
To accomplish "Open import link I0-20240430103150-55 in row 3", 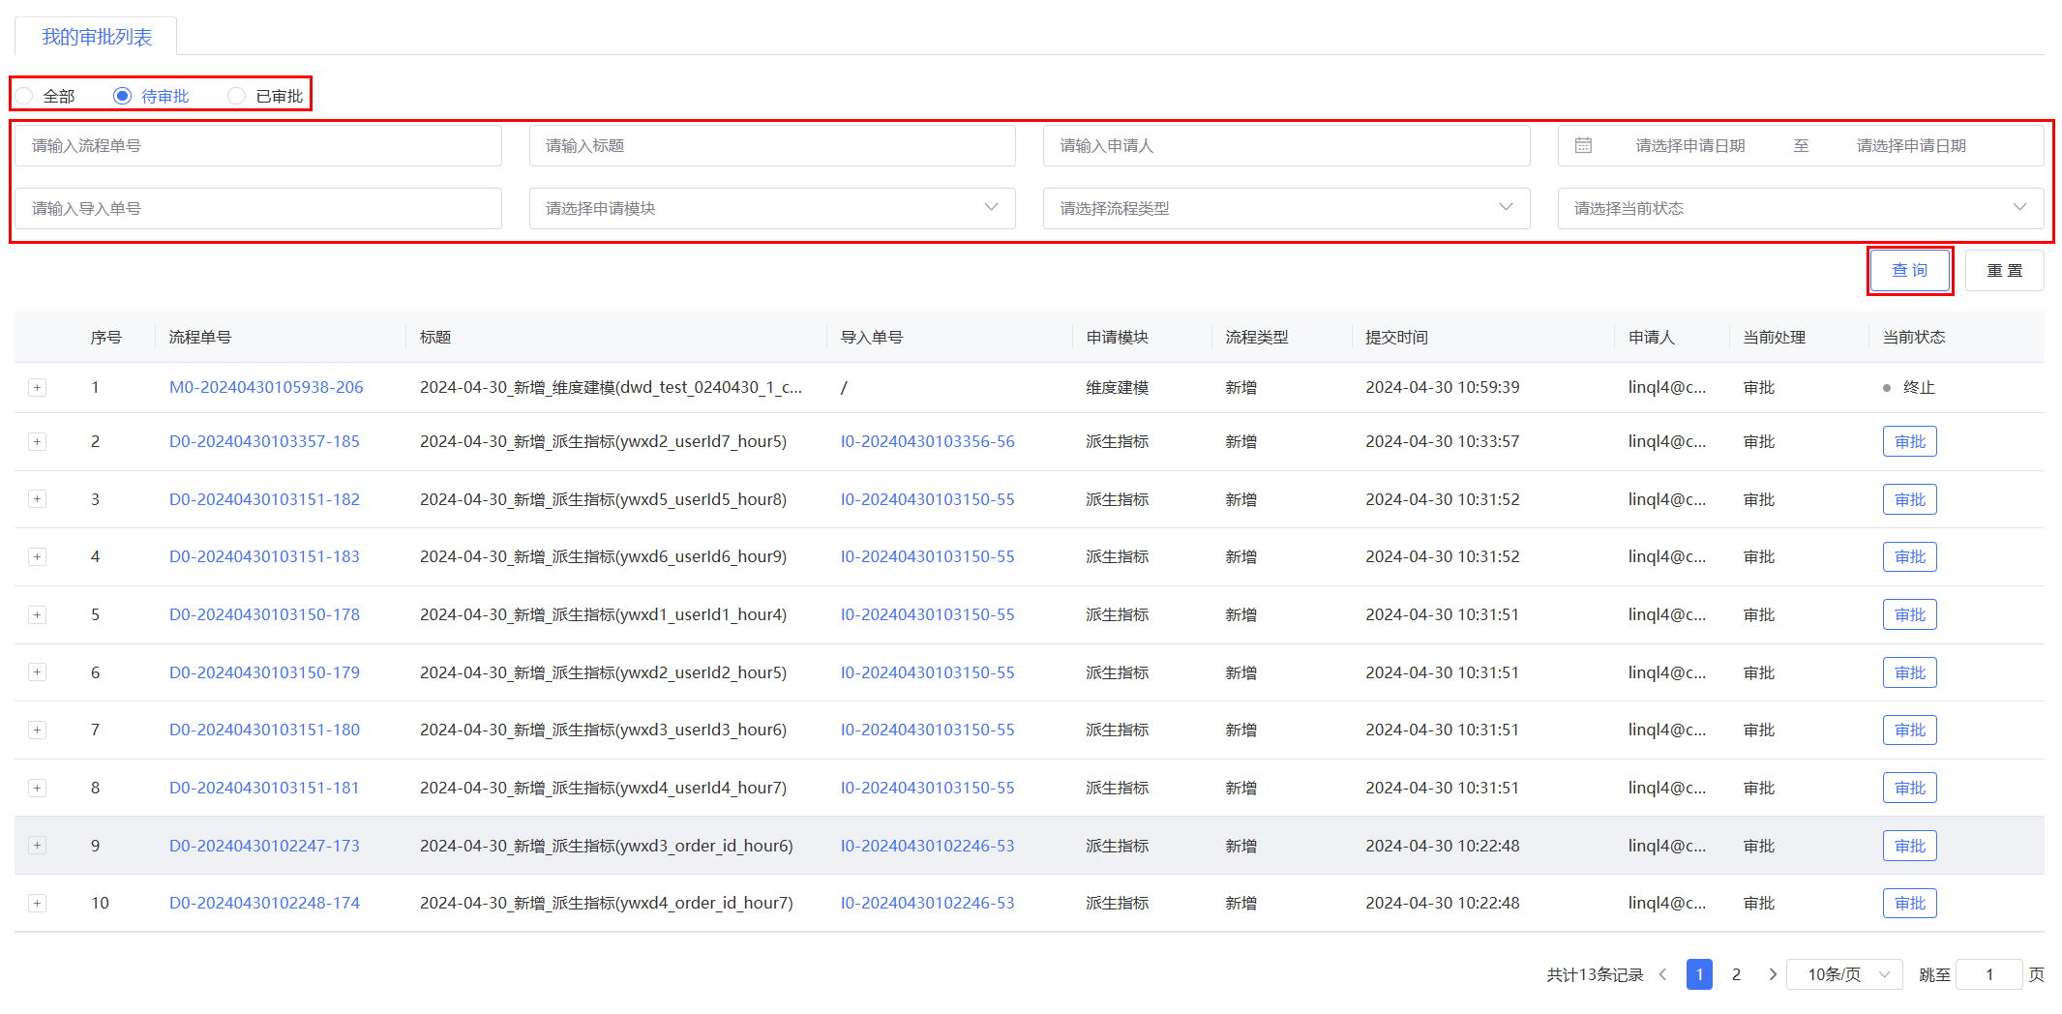I will pyautogui.click(x=927, y=499).
